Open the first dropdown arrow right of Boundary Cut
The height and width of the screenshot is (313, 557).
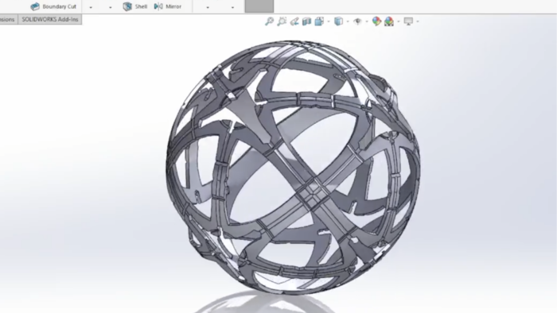point(91,7)
